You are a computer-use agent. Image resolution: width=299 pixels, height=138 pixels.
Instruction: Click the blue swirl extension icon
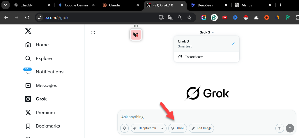[235, 17]
